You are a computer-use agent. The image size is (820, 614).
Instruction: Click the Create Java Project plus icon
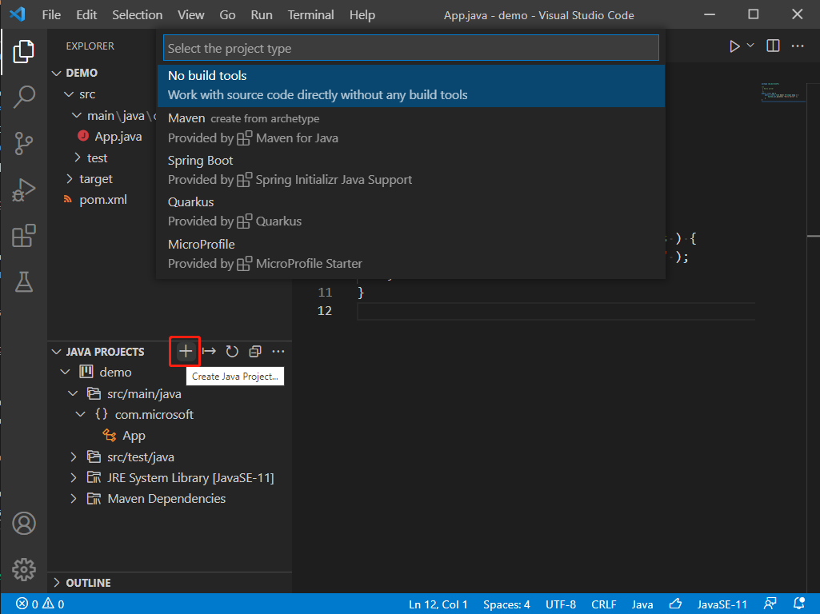click(x=186, y=352)
